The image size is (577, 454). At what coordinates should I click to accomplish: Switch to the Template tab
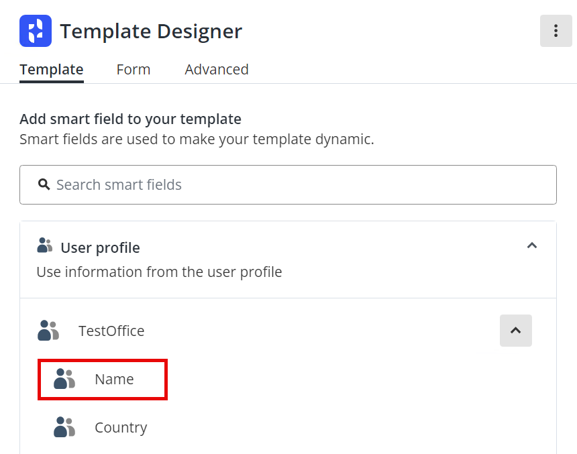click(x=52, y=70)
